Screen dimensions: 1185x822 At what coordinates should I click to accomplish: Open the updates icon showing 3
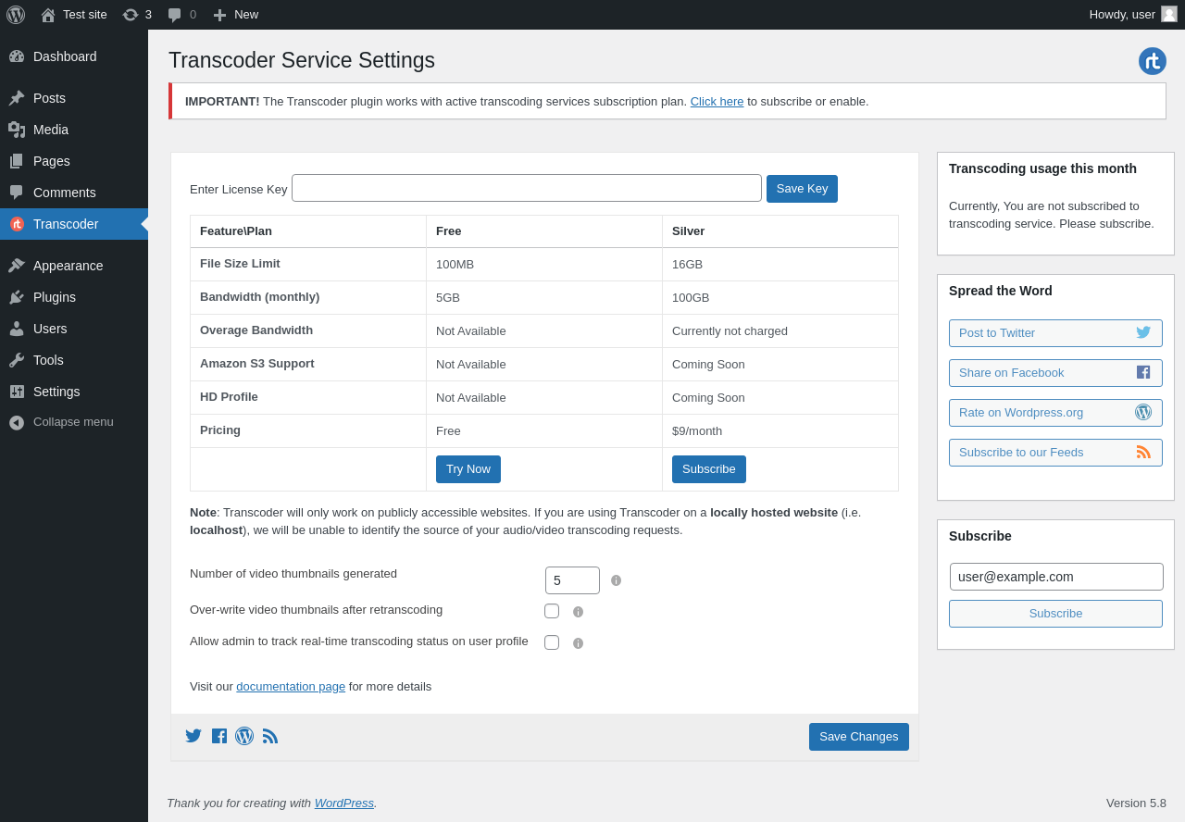coord(137,15)
